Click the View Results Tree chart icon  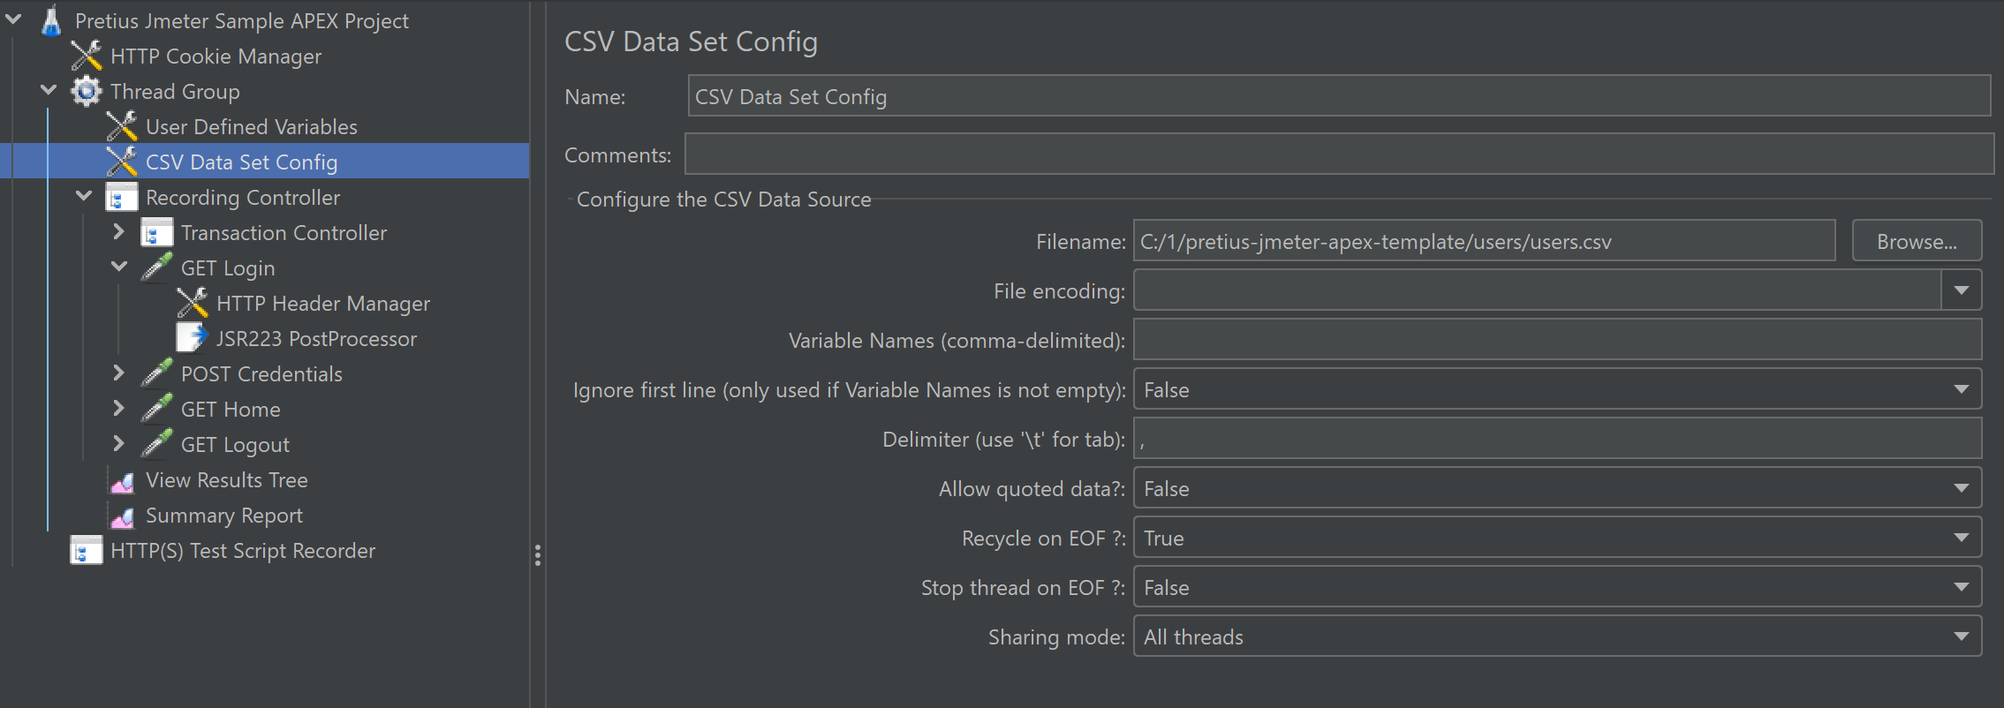[x=122, y=480]
